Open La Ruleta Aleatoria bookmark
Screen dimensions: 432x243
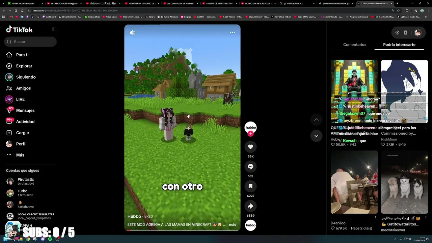(x=168, y=17)
